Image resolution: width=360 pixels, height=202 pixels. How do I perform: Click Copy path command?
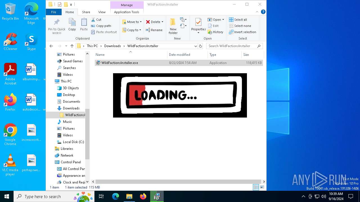click(101, 26)
